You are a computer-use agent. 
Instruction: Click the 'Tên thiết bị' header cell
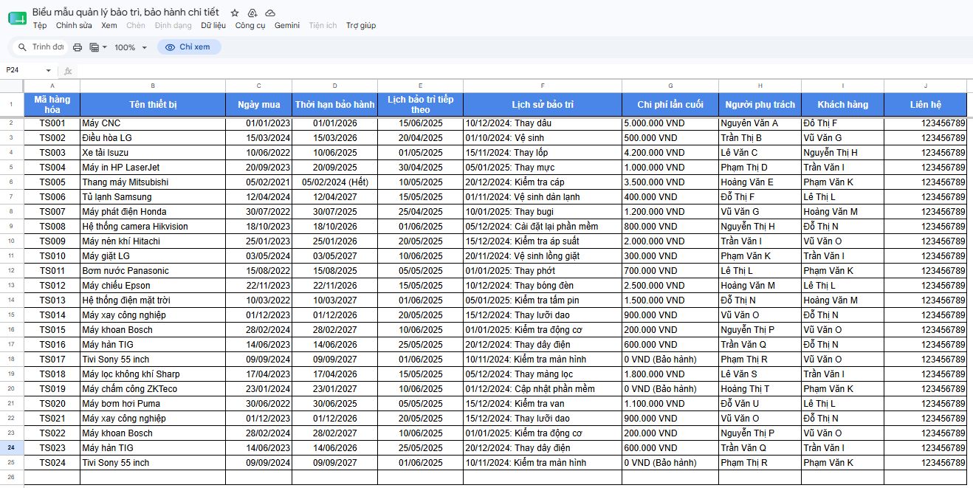point(153,104)
